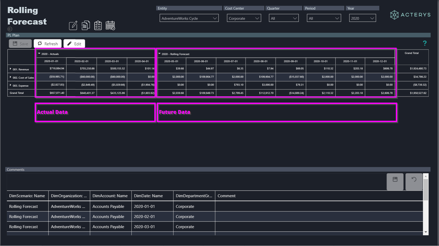Click the comment cell for 2020-03-01 row
Screen dimensions: 439x246
(319, 227)
